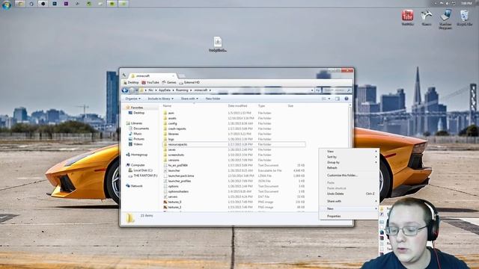The width and height of the screenshot is (479, 269).
Task: Click the Explorer forward arrow button
Action: tap(132, 90)
